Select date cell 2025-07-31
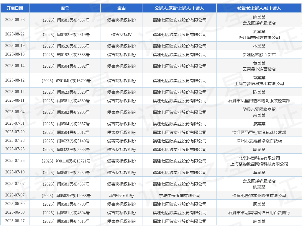302x226 pixels. (x=15, y=123)
